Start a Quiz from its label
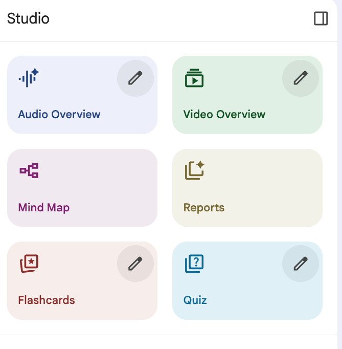The height and width of the screenshot is (349, 342). coord(195,300)
